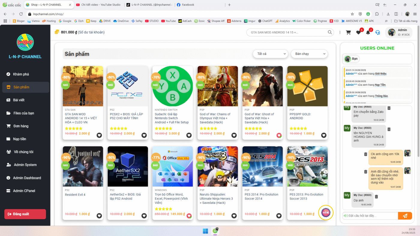Delete the 'Ok anh cộng em 10k nhé' message
The image size is (420, 236).
pyautogui.click(x=365, y=154)
